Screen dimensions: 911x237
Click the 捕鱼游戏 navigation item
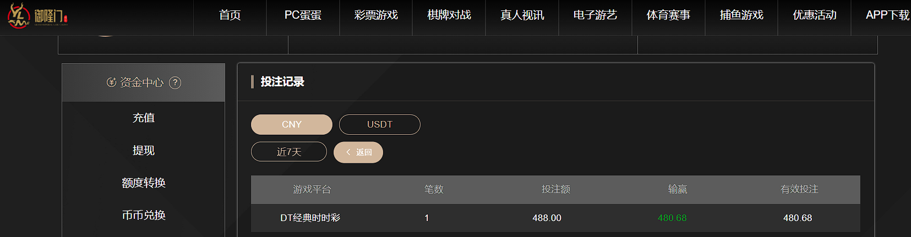(741, 15)
